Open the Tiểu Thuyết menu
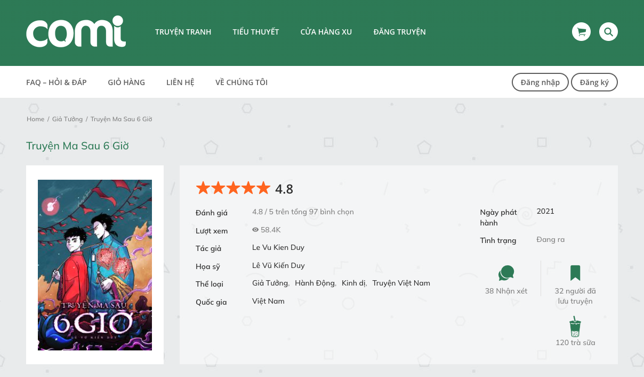Screen dimensions: 644x377 tap(256, 32)
